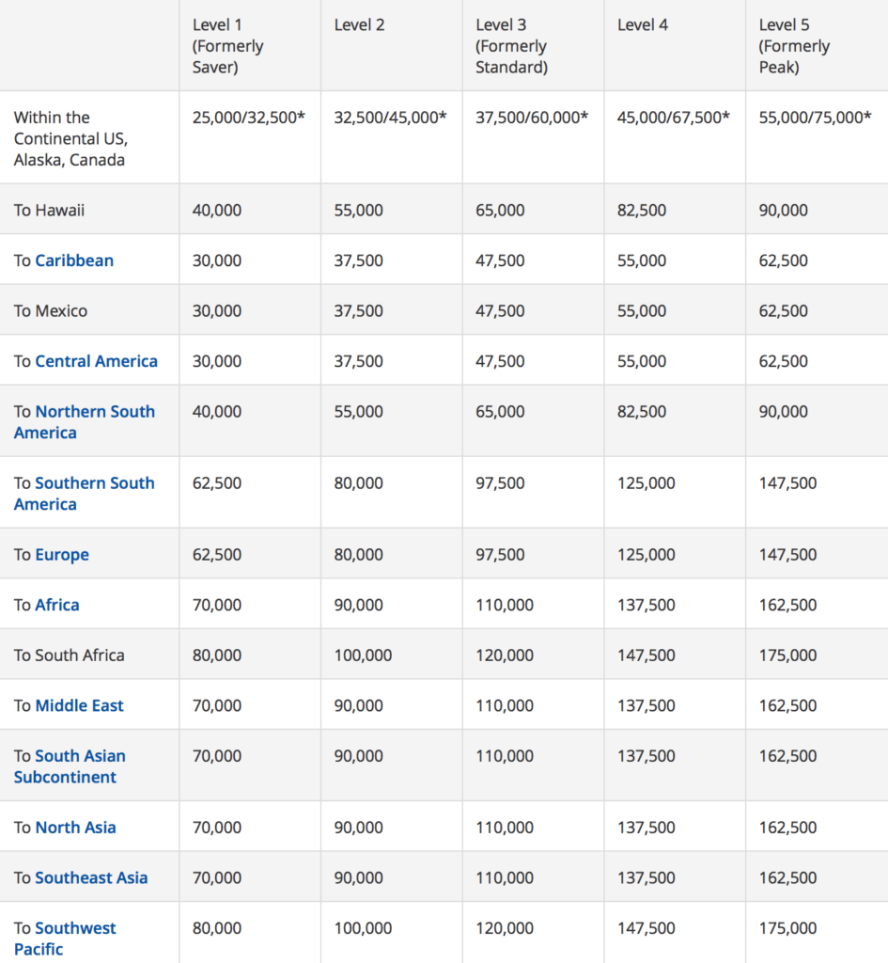The width and height of the screenshot is (888, 963).
Task: Click the Level 4 column header
Action: 643,25
